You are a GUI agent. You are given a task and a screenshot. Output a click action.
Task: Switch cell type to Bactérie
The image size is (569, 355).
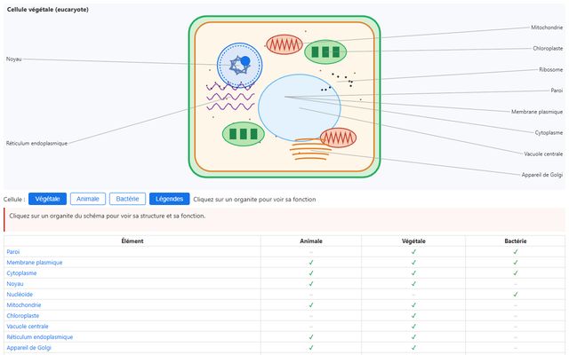click(127, 199)
